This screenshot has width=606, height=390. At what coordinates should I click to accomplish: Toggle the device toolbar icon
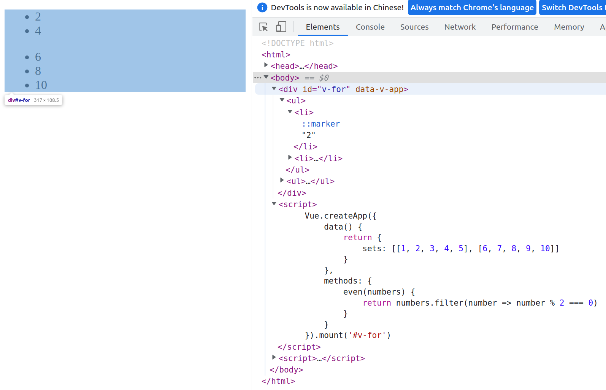click(281, 27)
